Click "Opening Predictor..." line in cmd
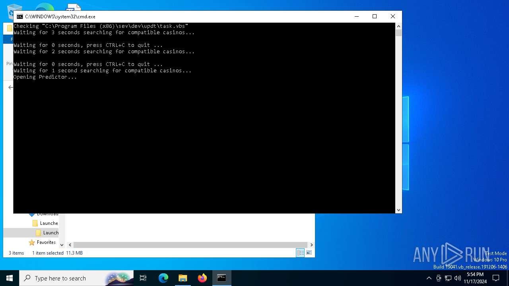Screen dimensions: 509x286 pos(45,77)
